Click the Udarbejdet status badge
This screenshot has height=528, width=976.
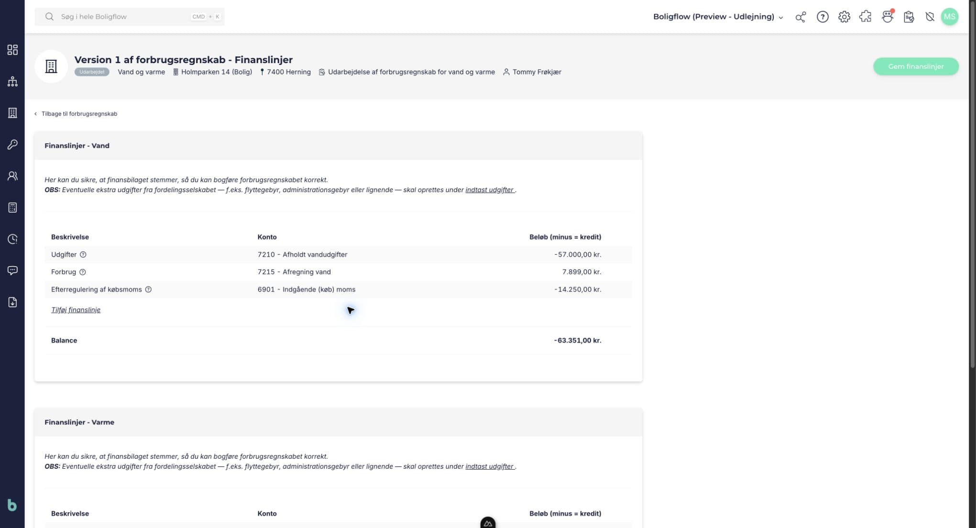[92, 72]
